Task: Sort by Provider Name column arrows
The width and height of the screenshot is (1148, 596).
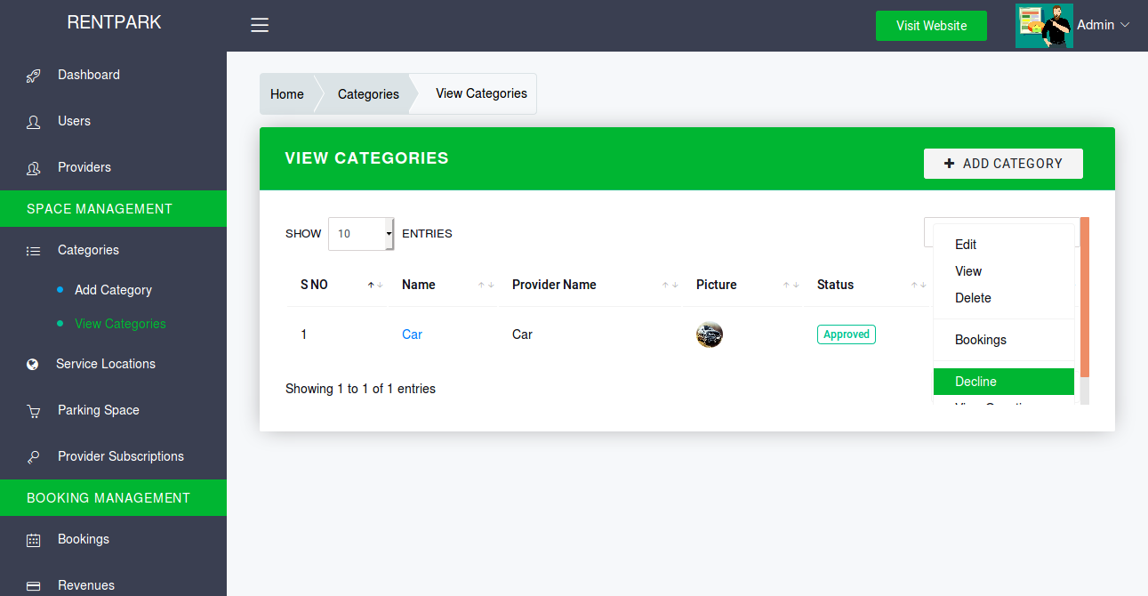Action: [670, 285]
